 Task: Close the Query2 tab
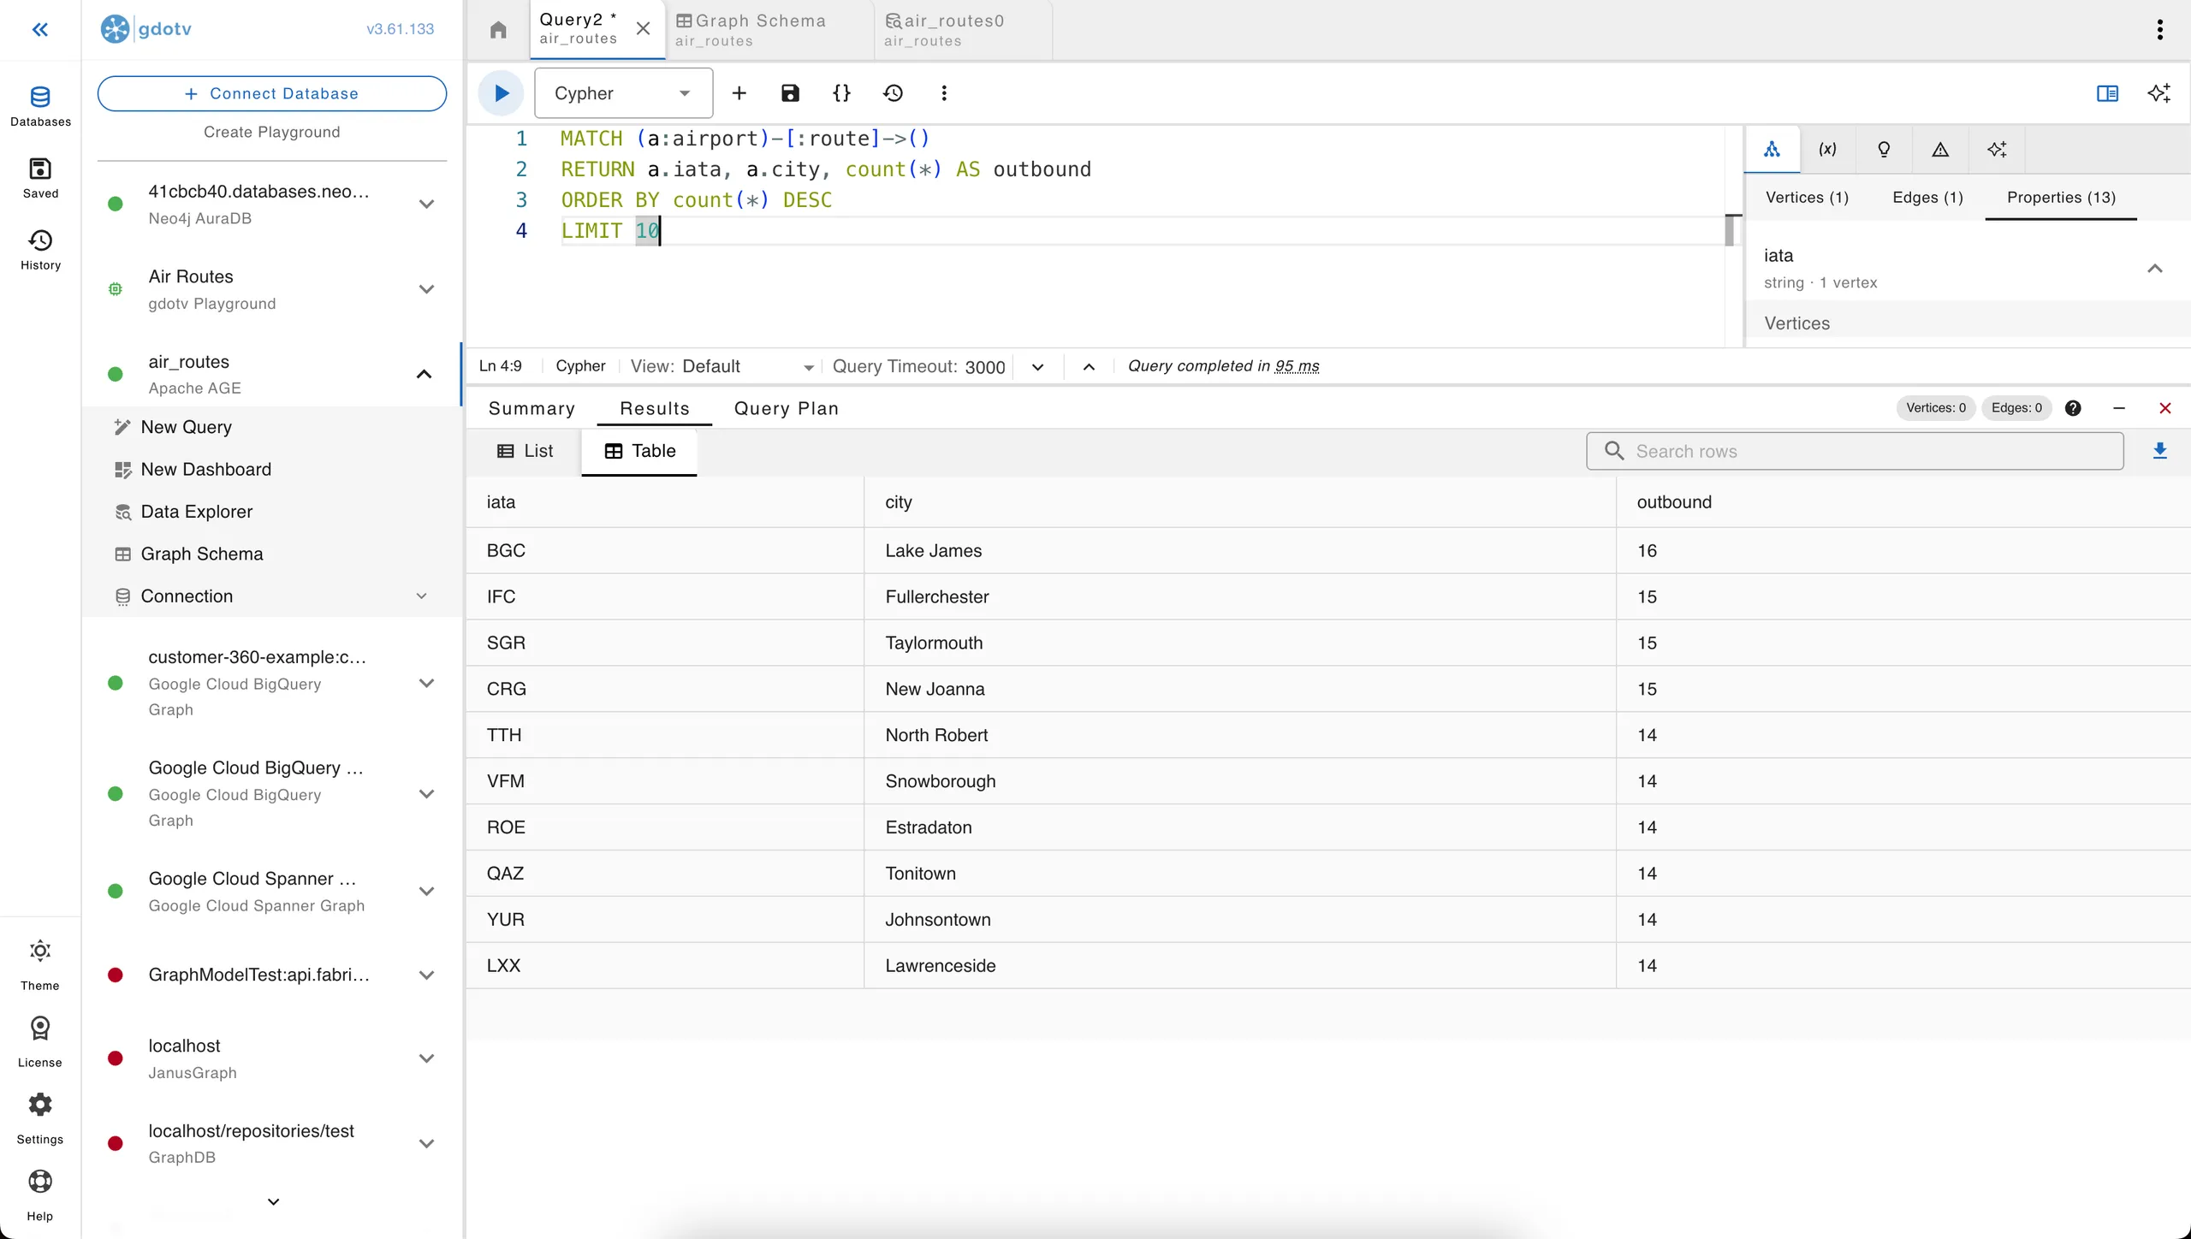click(x=643, y=28)
